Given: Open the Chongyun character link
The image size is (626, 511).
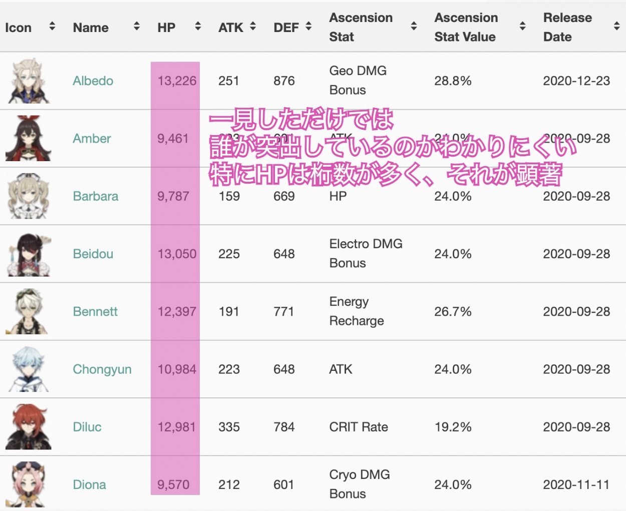Looking at the screenshot, I should tap(102, 369).
